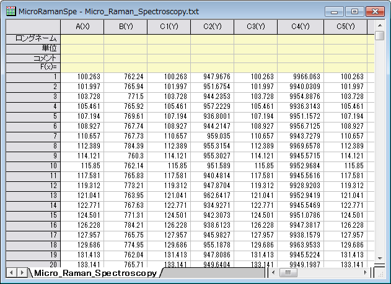Screen dimensions: 391x284
Task: Click cell value 762.24
Action: pyautogui.click(x=126, y=77)
